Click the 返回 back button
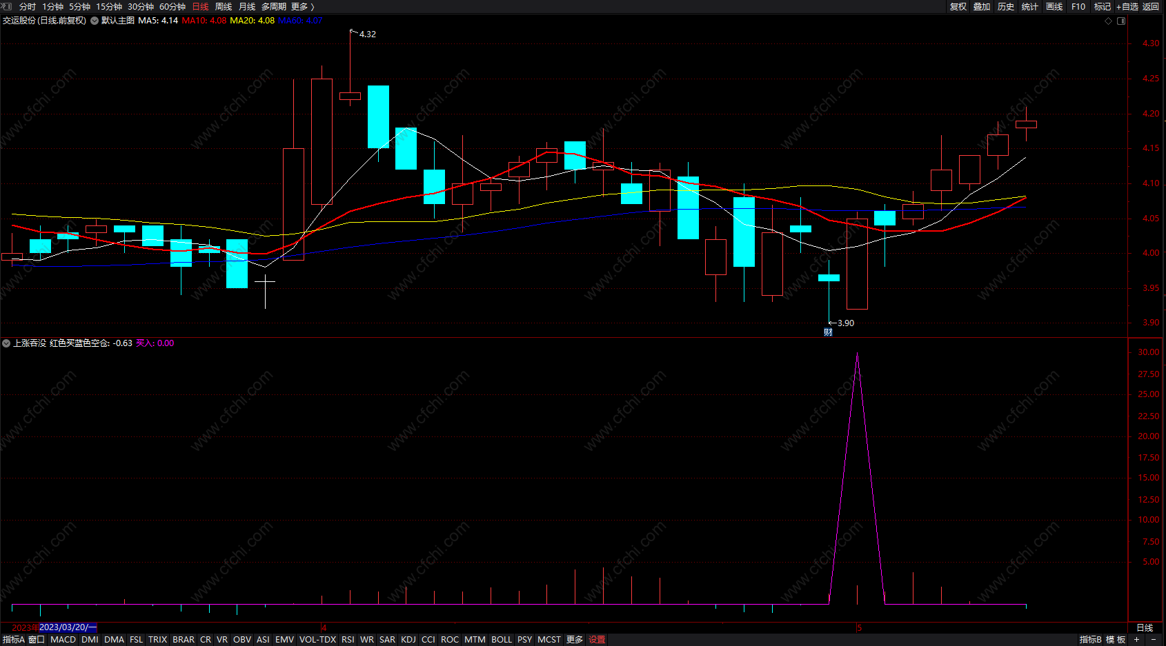The height and width of the screenshot is (646, 1166). (1151, 6)
